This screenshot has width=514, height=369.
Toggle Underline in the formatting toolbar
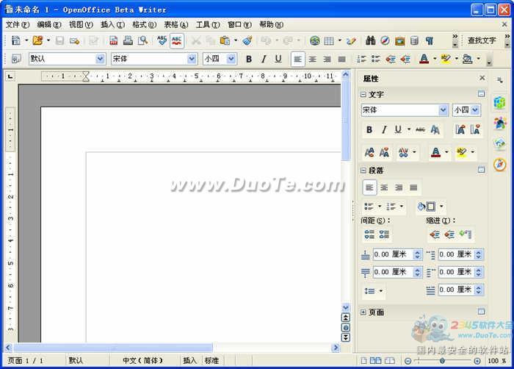point(278,59)
